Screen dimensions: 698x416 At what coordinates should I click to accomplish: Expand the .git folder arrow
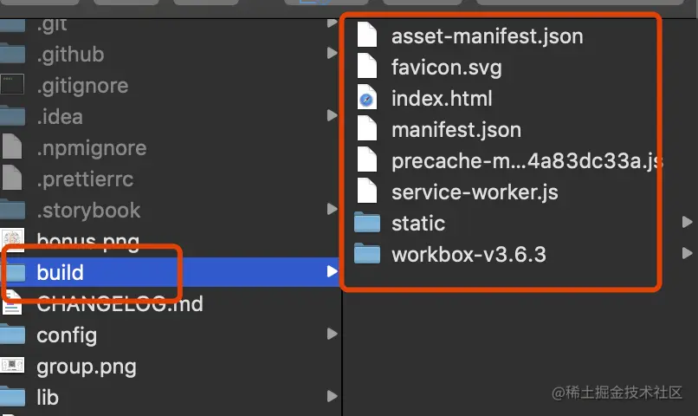[332, 23]
